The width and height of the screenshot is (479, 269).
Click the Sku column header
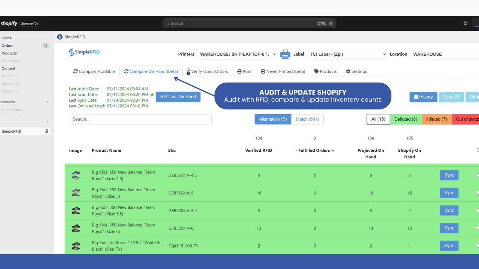(172, 151)
